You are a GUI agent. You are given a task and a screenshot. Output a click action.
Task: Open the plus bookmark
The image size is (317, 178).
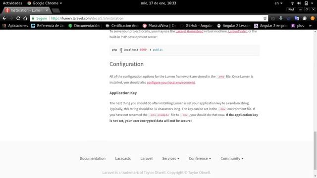298,26
